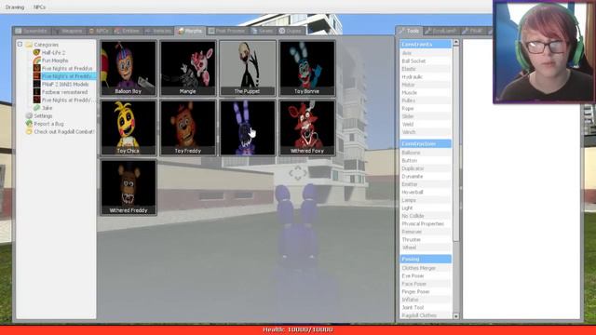Open the NPCs menu in top bar
596x335 pixels.
(x=39, y=7)
